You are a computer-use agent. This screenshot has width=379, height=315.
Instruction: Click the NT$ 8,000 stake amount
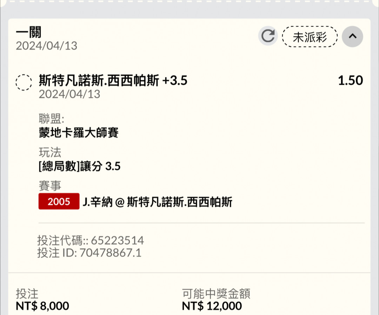pos(42,306)
